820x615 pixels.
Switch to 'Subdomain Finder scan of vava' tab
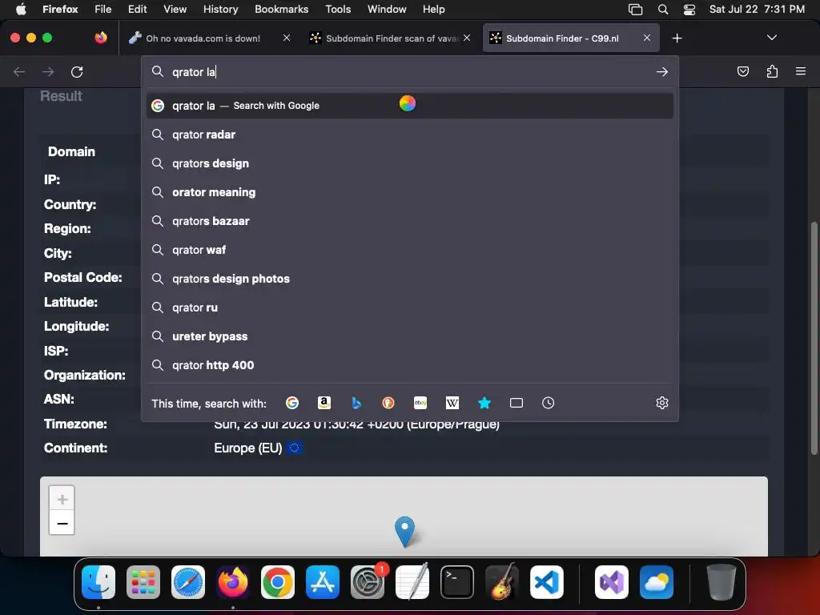point(384,38)
